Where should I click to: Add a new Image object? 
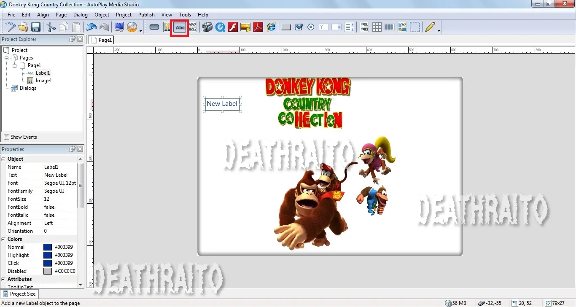[167, 27]
